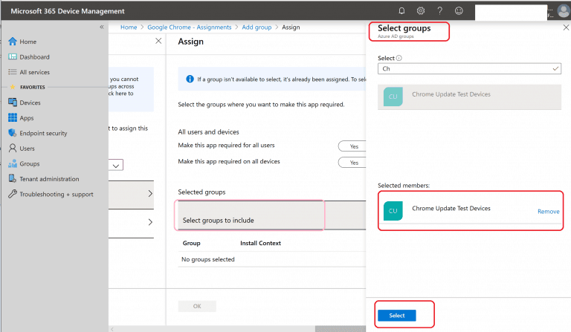The height and width of the screenshot is (332, 571).
Task: Open Troubleshooting + support in the sidebar
Action: coord(56,194)
